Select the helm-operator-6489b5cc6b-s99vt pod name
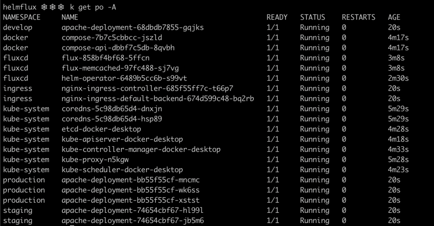Image resolution: width=434 pixels, height=226 pixels. click(124, 78)
